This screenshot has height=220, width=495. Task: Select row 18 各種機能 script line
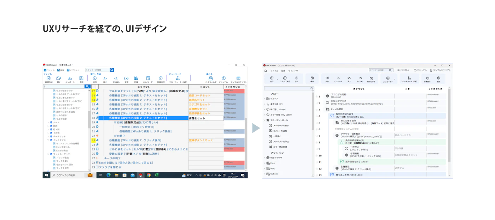tap(143, 118)
